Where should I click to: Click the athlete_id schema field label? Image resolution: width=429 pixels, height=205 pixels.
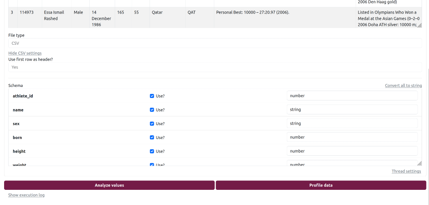[x=23, y=96]
